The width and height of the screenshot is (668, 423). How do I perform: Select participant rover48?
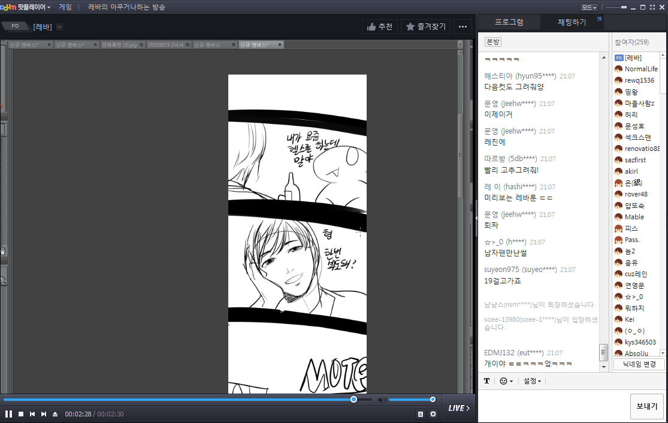(x=637, y=194)
